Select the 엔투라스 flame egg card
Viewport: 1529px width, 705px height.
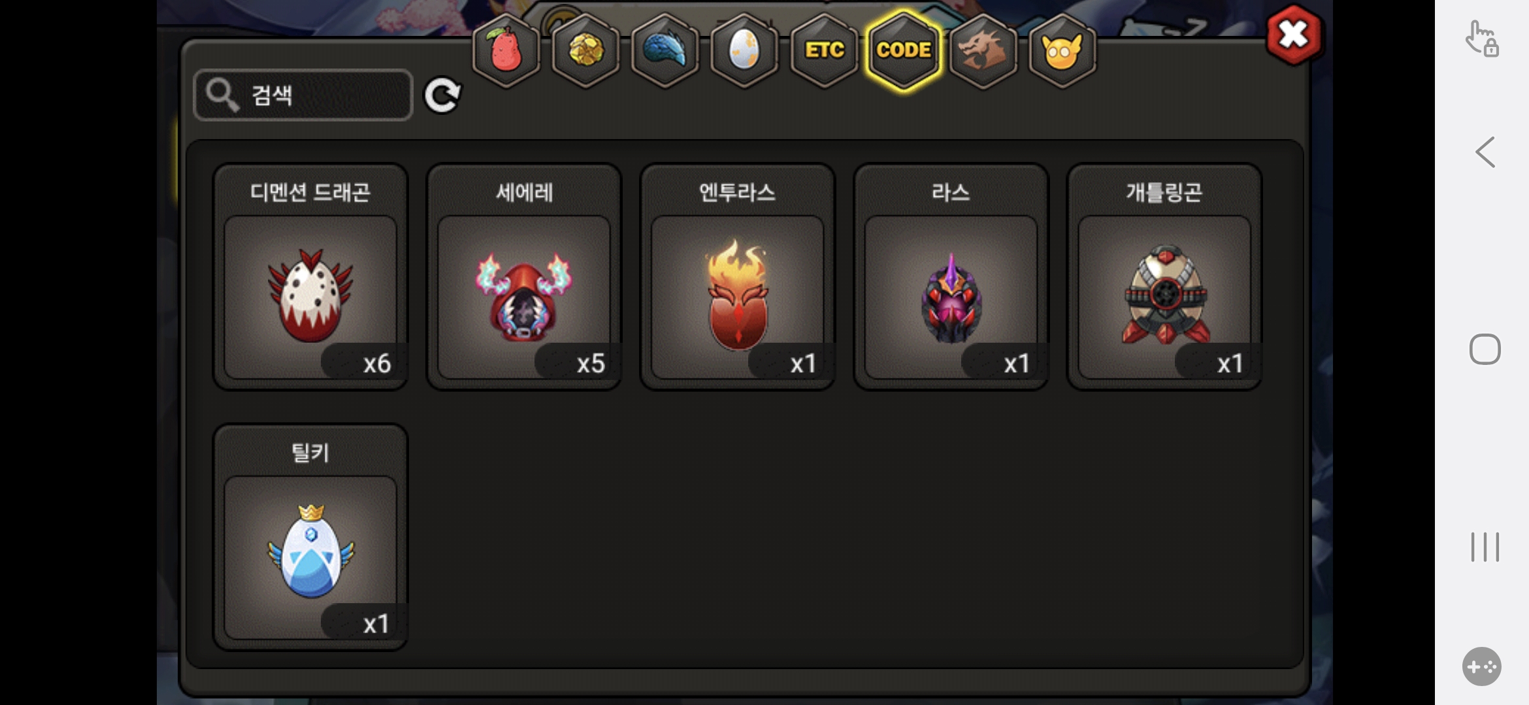coord(738,277)
